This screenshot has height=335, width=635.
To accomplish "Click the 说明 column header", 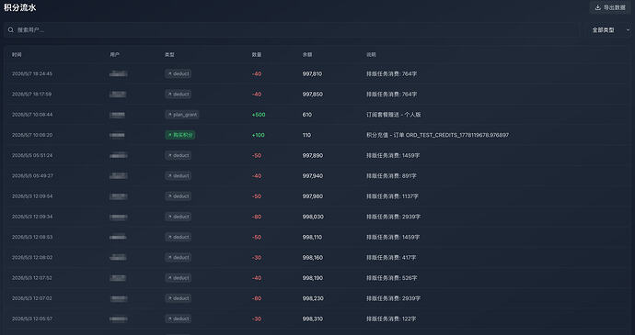I will (x=371, y=54).
